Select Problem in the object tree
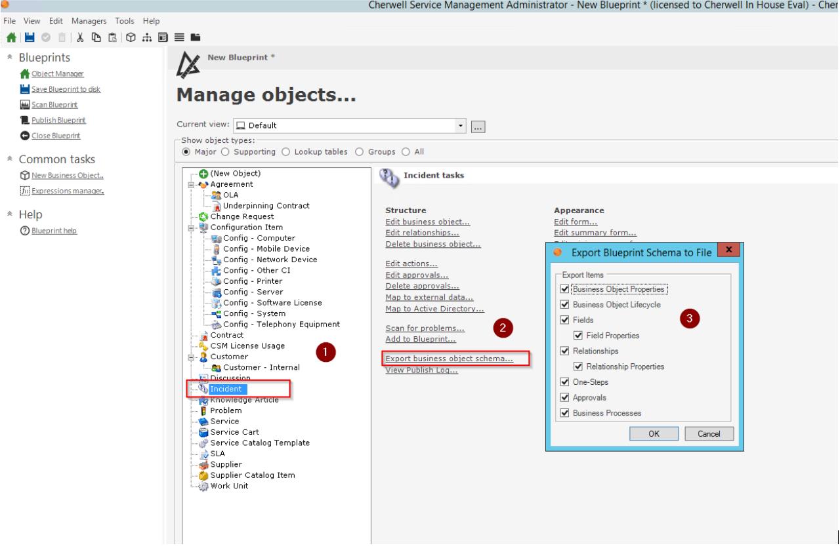This screenshot has width=840, height=552. (x=225, y=410)
